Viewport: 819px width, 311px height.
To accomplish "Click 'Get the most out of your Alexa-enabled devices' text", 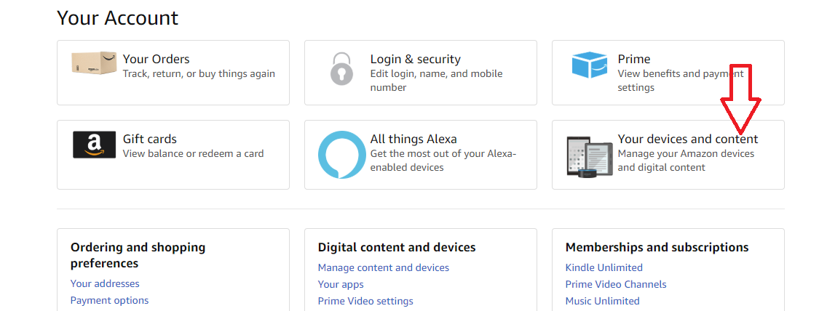I will [x=443, y=161].
